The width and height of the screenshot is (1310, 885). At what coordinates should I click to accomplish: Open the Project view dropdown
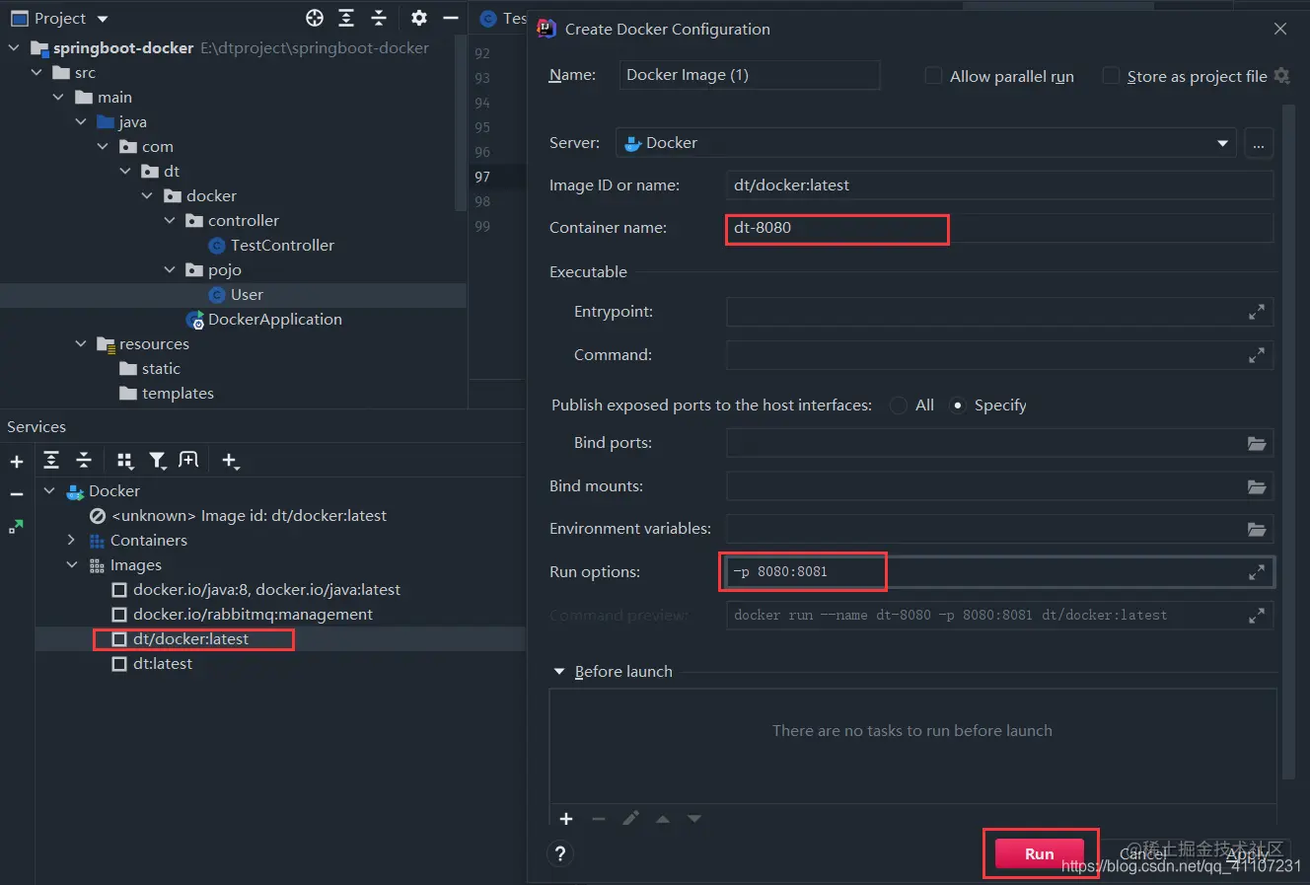point(103,19)
